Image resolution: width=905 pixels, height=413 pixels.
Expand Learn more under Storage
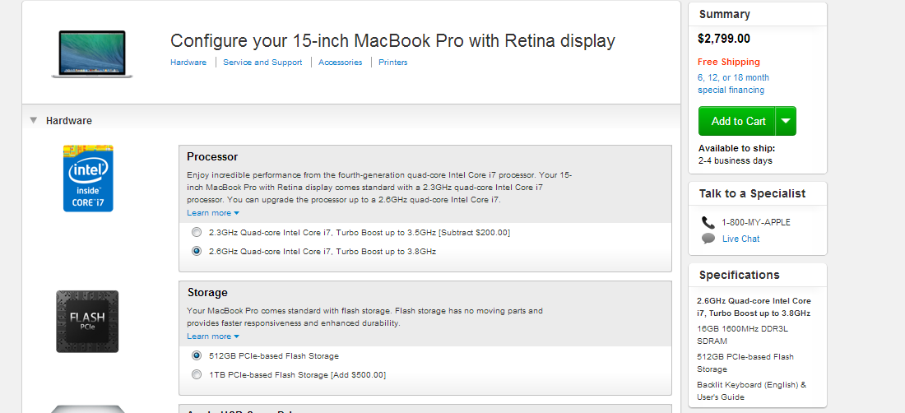[212, 336]
